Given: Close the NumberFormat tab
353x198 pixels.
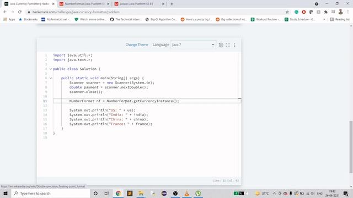Looking at the screenshot, I should (x=108, y=4).
